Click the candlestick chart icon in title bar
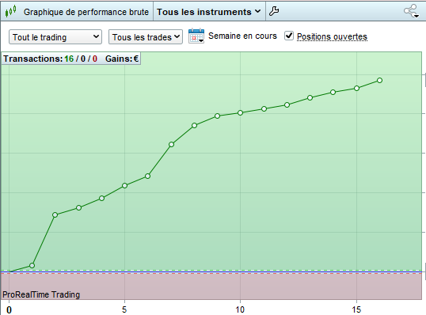The width and height of the screenshot is (426, 315). point(10,11)
